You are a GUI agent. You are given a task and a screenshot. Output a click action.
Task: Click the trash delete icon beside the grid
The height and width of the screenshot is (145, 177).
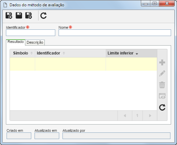pos(162,85)
